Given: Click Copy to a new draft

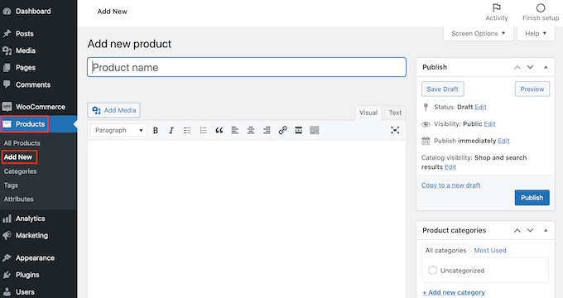Looking at the screenshot, I should click(451, 185).
